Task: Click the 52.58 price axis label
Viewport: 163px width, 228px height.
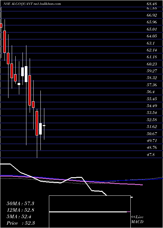Action: 152,120
